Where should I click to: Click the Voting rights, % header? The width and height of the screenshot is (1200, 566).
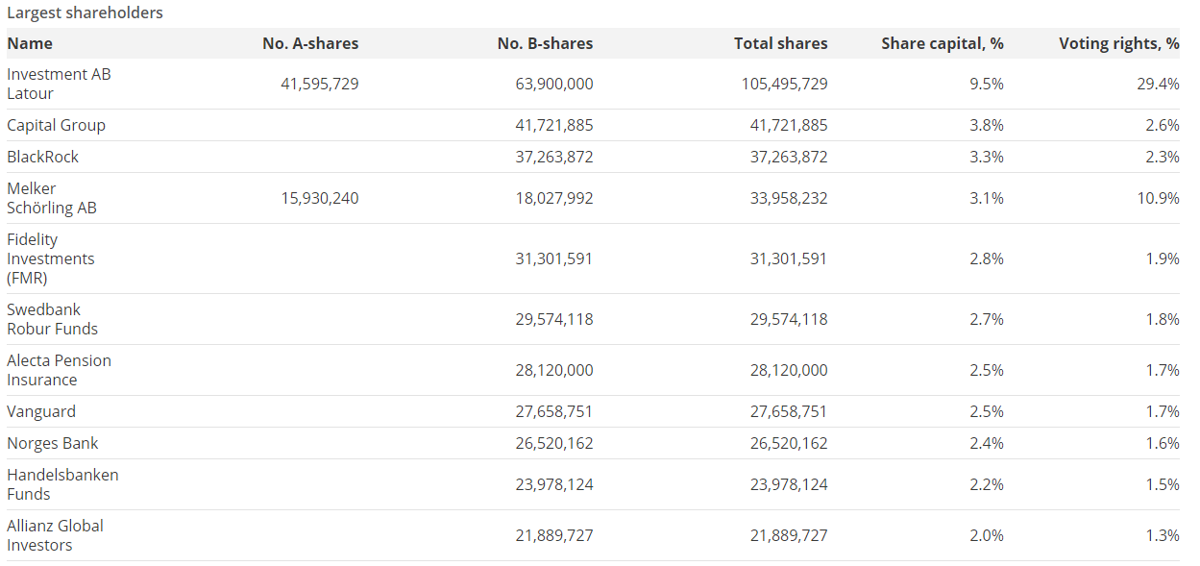point(1118,43)
